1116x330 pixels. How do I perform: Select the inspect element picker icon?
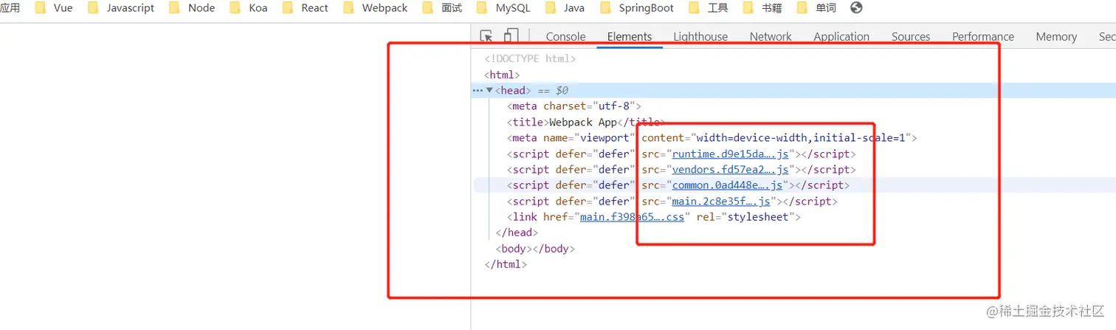click(x=486, y=36)
